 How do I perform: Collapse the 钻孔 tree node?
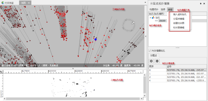pyautogui.click(x=150, y=18)
